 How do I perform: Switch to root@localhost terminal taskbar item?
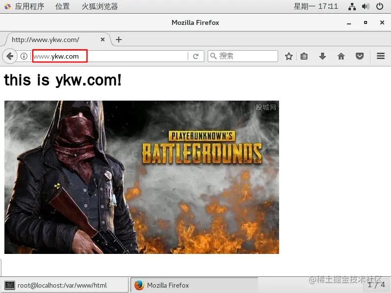(64, 285)
